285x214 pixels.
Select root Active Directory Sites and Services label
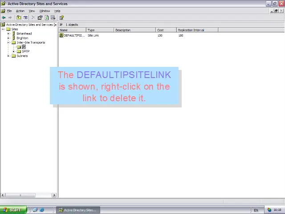click(31, 25)
